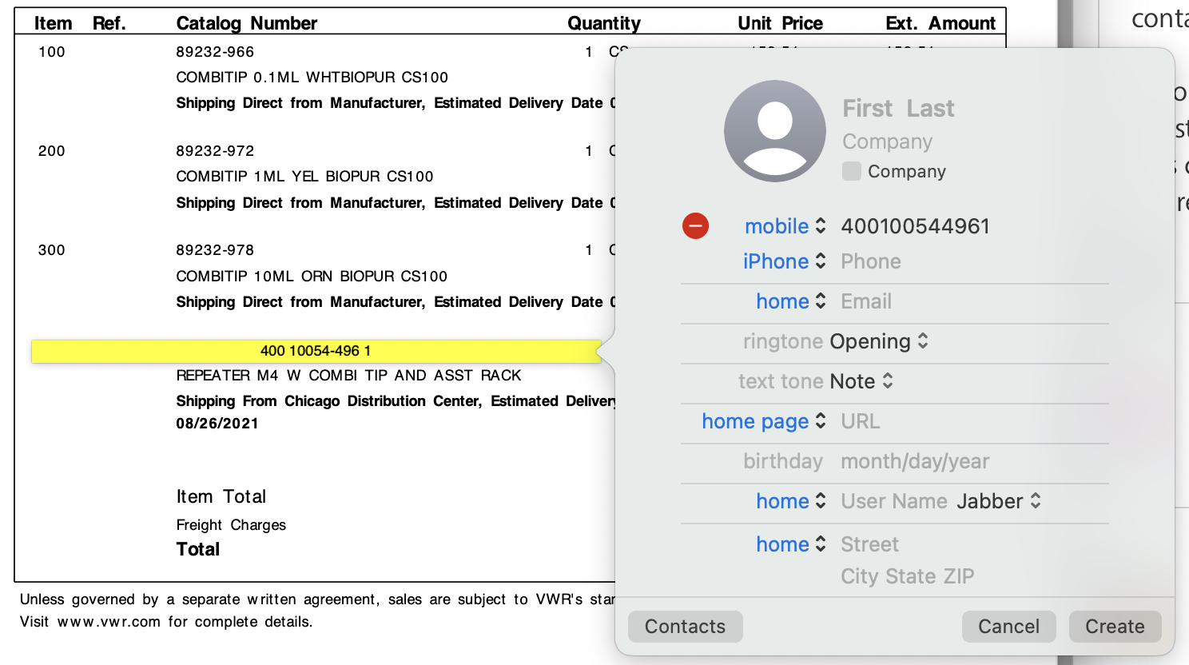Click the empty Phone field
Viewport: 1189px width, 665px height.
871,261
